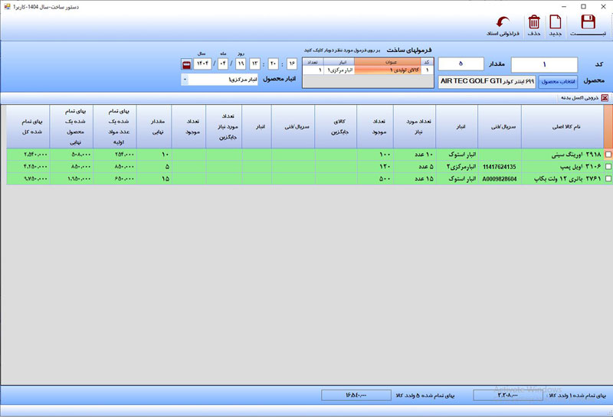
Task: Click the ۱۵ عدد required quantity cell
Action: tap(415, 179)
